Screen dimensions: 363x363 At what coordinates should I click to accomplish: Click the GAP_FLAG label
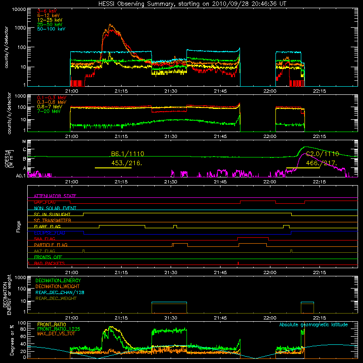pos(44,202)
